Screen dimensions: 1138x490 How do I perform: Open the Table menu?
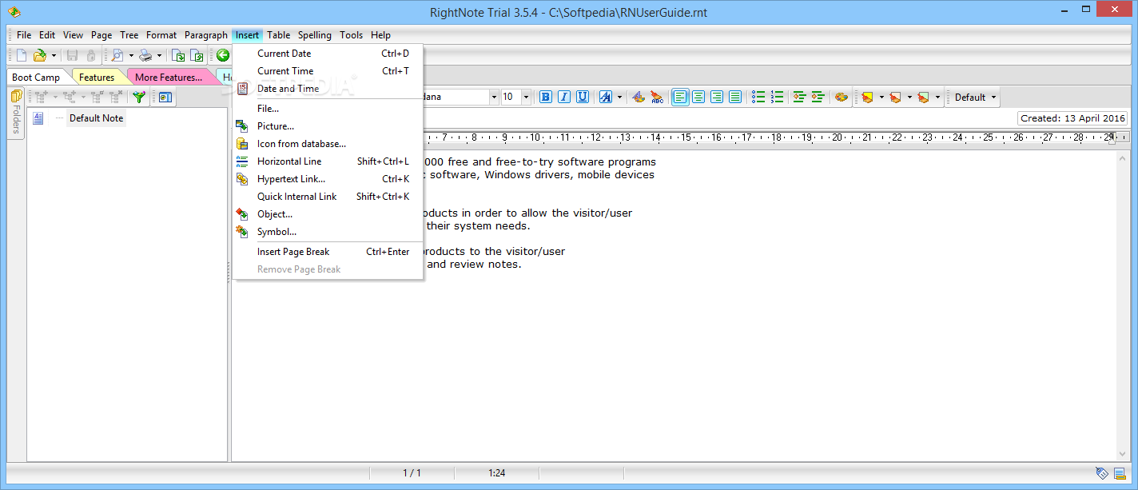pyautogui.click(x=278, y=35)
